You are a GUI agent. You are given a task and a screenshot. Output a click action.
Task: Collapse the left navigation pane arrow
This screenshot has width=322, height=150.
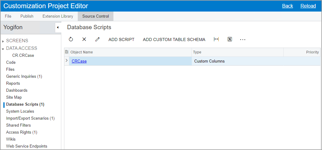58,27
